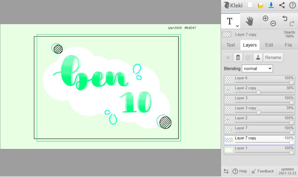
Task: Click the Layer 6 thumbnail
Action: click(229, 80)
